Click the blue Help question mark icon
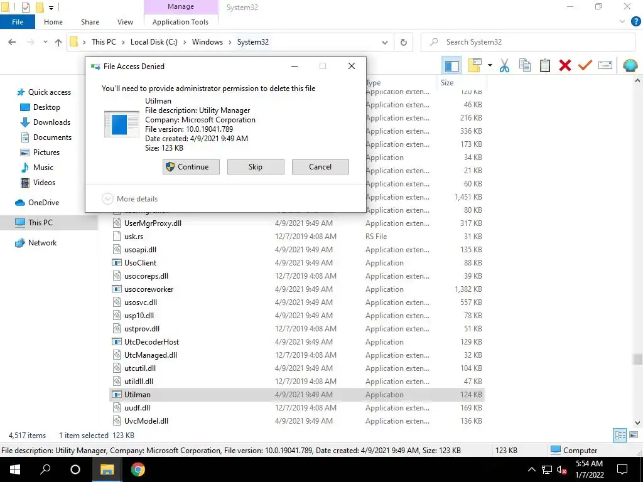 (x=635, y=22)
